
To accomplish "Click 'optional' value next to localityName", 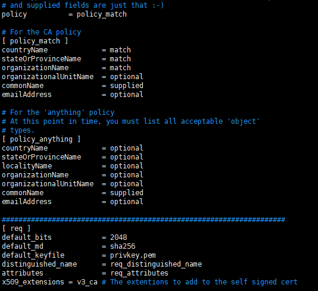I will pos(127,166).
